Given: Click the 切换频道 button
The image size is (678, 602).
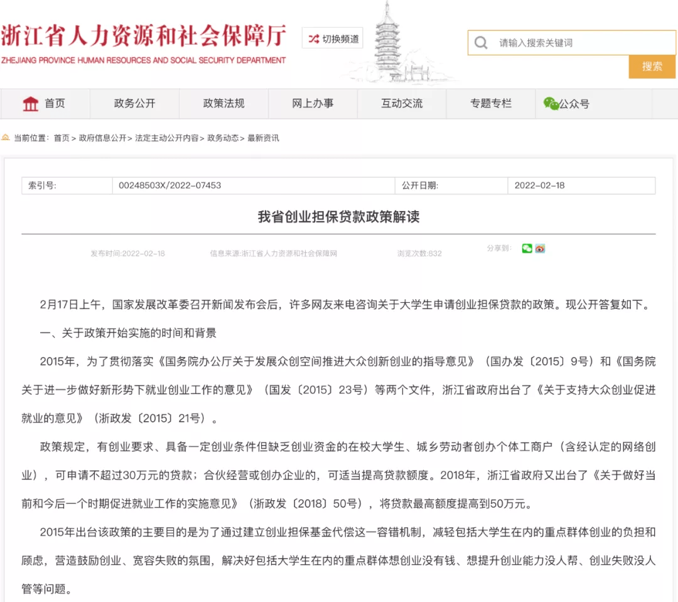Looking at the screenshot, I should point(333,39).
